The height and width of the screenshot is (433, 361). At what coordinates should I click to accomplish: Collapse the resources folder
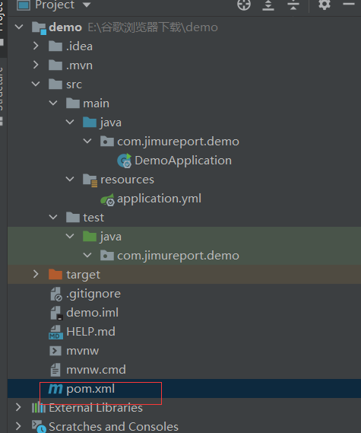(x=70, y=179)
